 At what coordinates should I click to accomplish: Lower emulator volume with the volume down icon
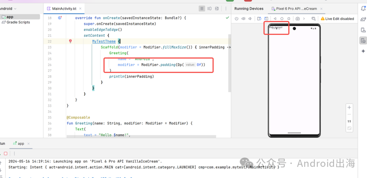tap(250, 19)
